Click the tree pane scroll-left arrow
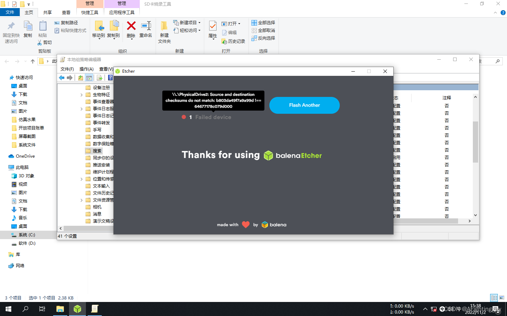The image size is (507, 316). pos(61,228)
